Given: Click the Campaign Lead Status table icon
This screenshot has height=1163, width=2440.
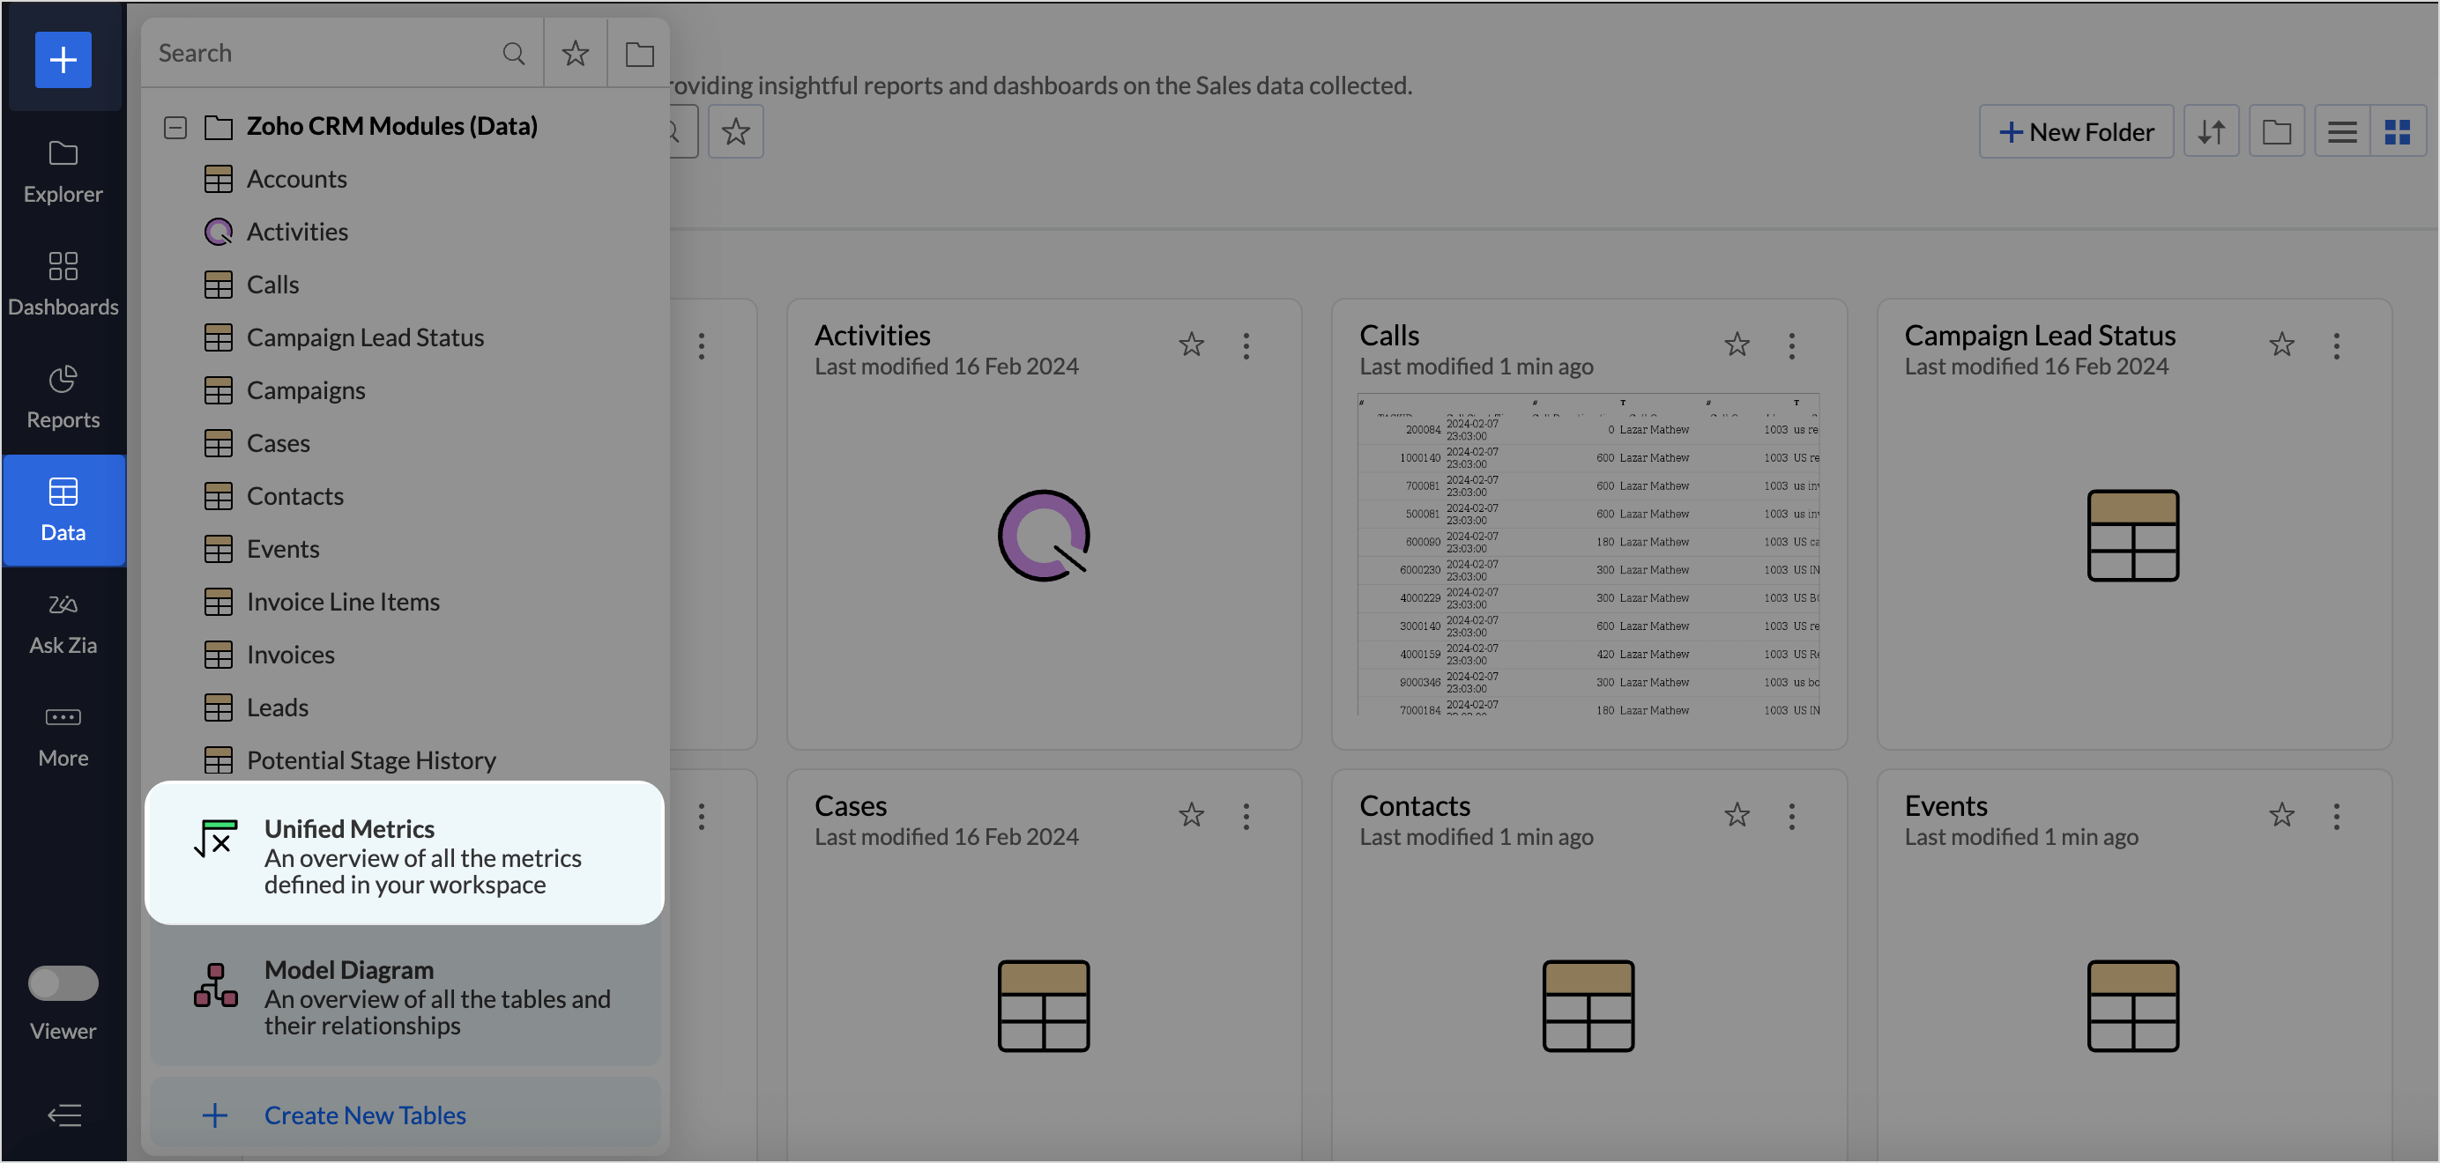Looking at the screenshot, I should coord(2133,536).
